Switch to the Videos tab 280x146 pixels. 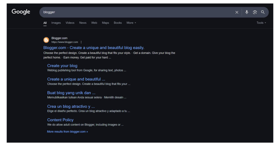coord(70,23)
